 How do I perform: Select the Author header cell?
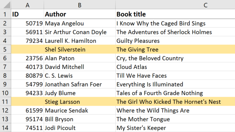pos(80,14)
